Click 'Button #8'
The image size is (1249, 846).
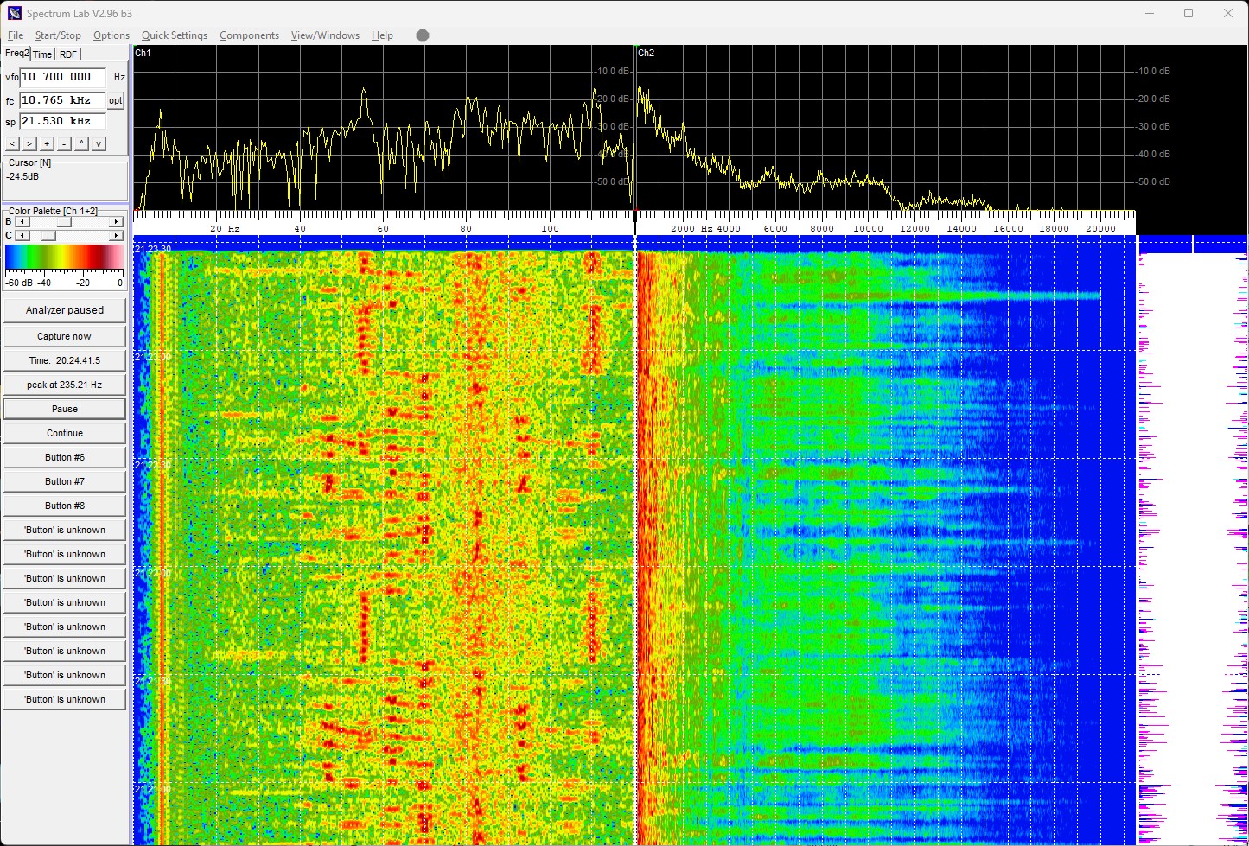(65, 506)
